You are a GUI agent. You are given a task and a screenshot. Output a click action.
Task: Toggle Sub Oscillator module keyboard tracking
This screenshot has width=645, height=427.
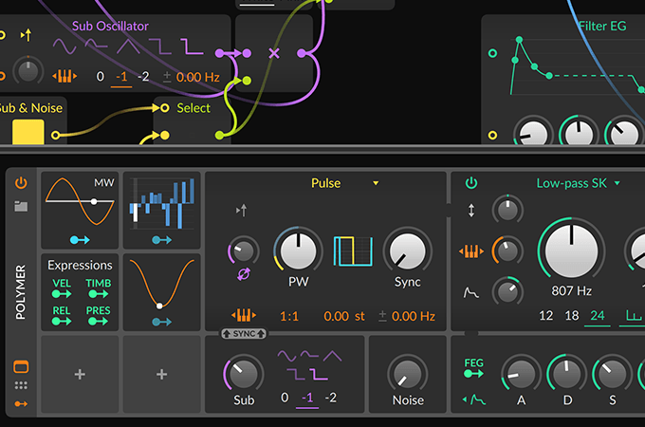click(x=64, y=76)
